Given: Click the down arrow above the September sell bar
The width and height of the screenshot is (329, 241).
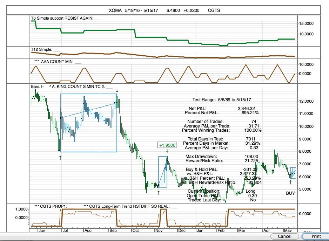Looking at the screenshot, I should click(x=117, y=90).
